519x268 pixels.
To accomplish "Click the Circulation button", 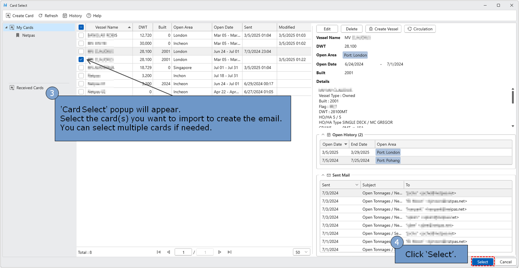I will click(x=420, y=29).
